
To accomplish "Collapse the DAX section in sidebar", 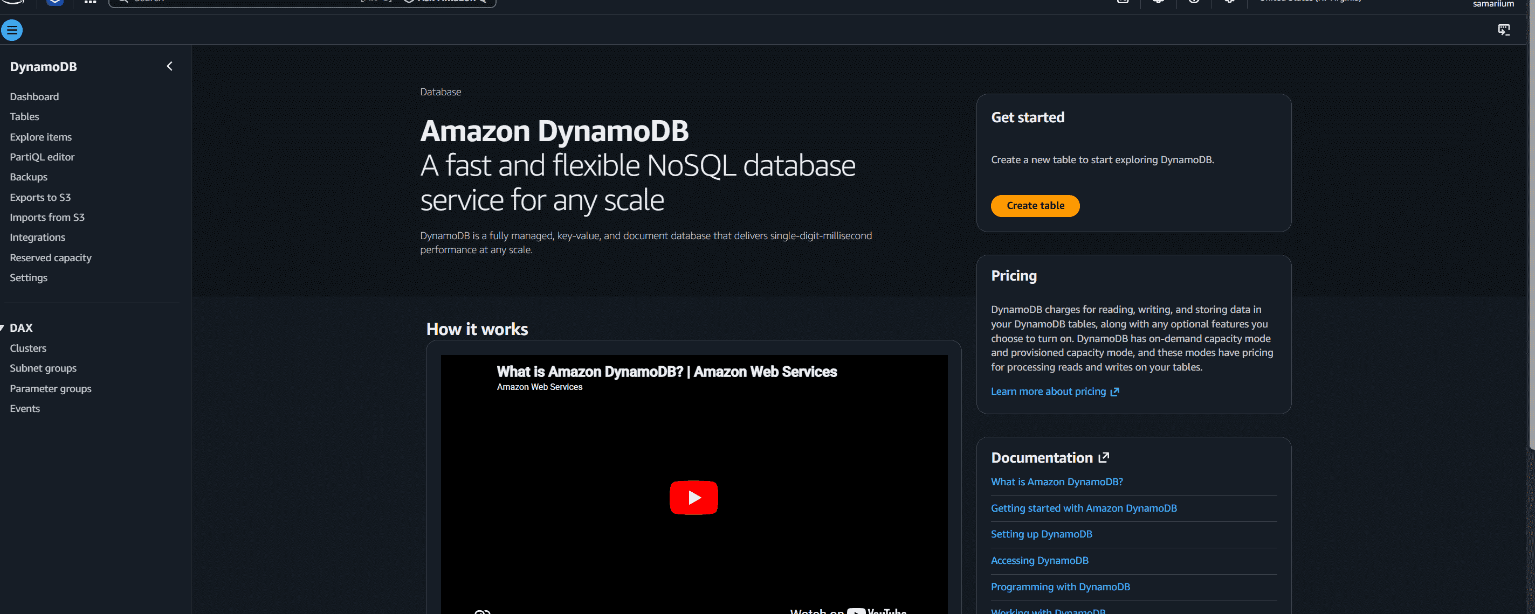I will [2, 327].
